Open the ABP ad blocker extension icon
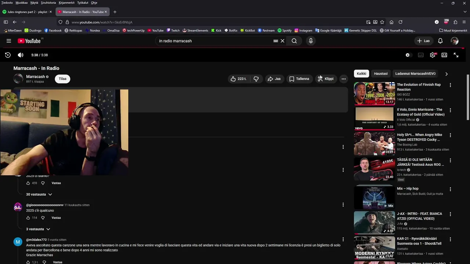 click(446, 22)
